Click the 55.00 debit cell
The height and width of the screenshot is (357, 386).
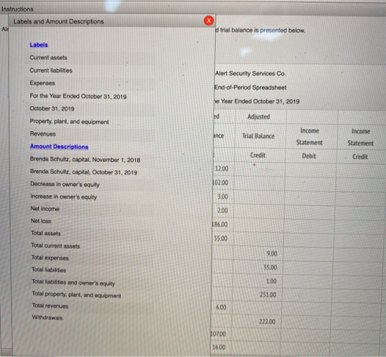[x=221, y=238]
